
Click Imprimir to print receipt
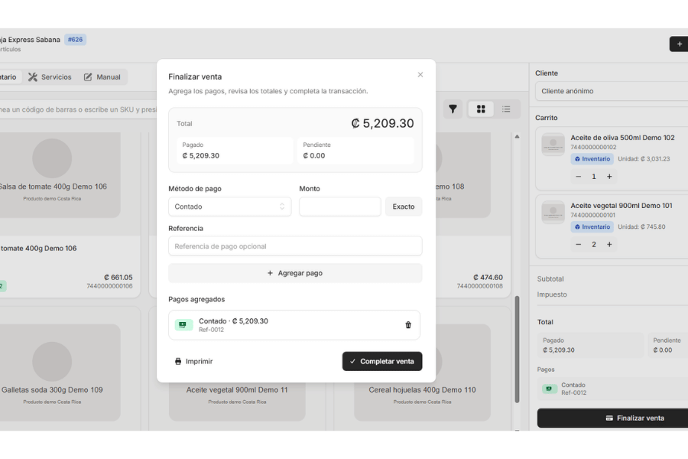[193, 362]
